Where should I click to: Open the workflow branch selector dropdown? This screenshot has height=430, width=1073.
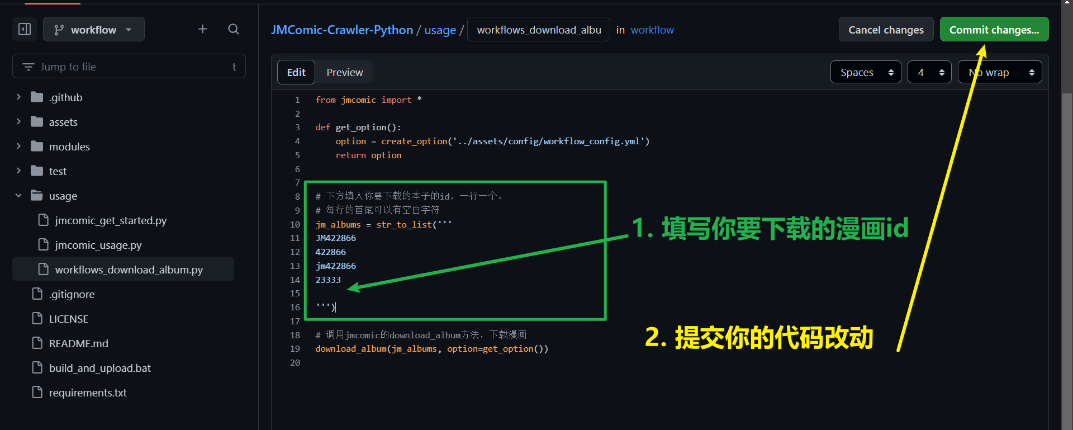coord(93,30)
